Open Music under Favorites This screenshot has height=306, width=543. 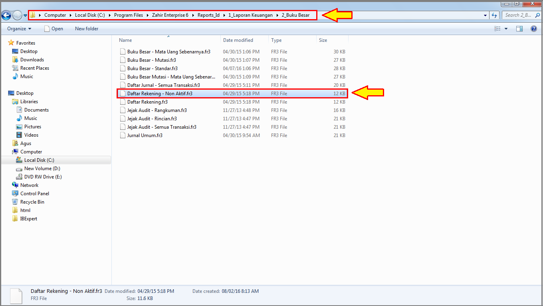click(x=27, y=76)
